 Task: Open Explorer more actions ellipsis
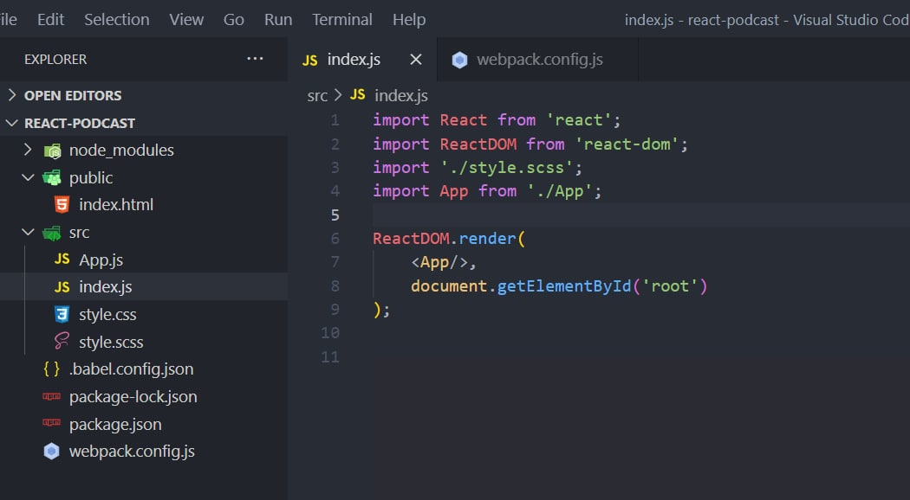255,59
